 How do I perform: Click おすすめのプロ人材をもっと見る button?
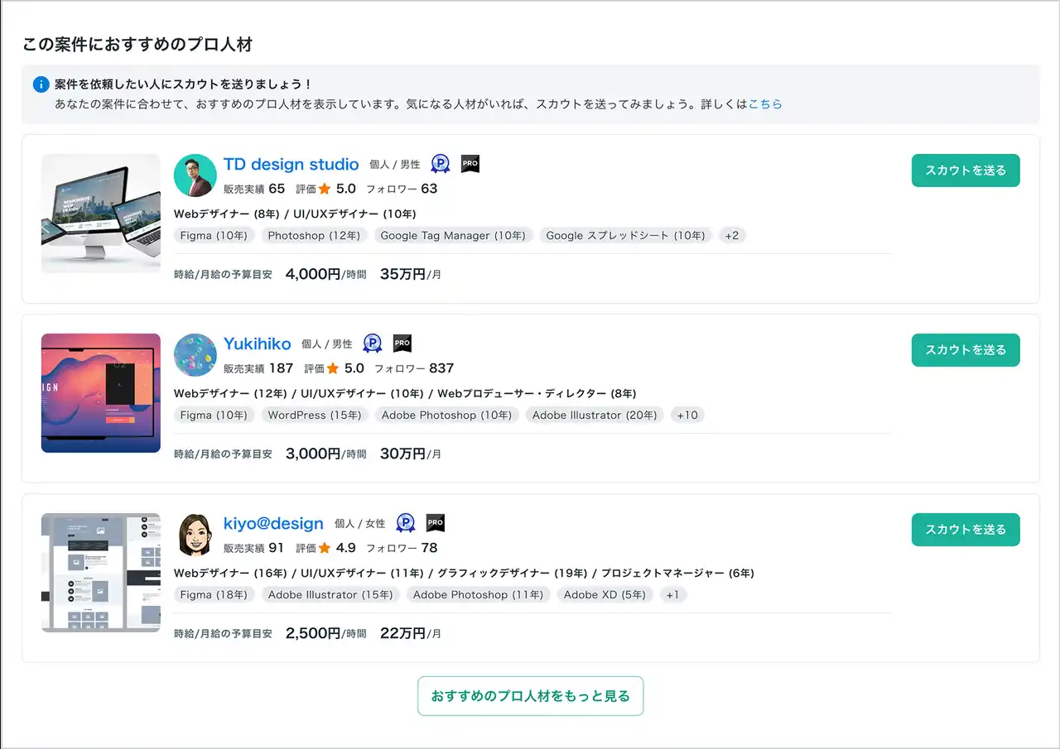[530, 696]
